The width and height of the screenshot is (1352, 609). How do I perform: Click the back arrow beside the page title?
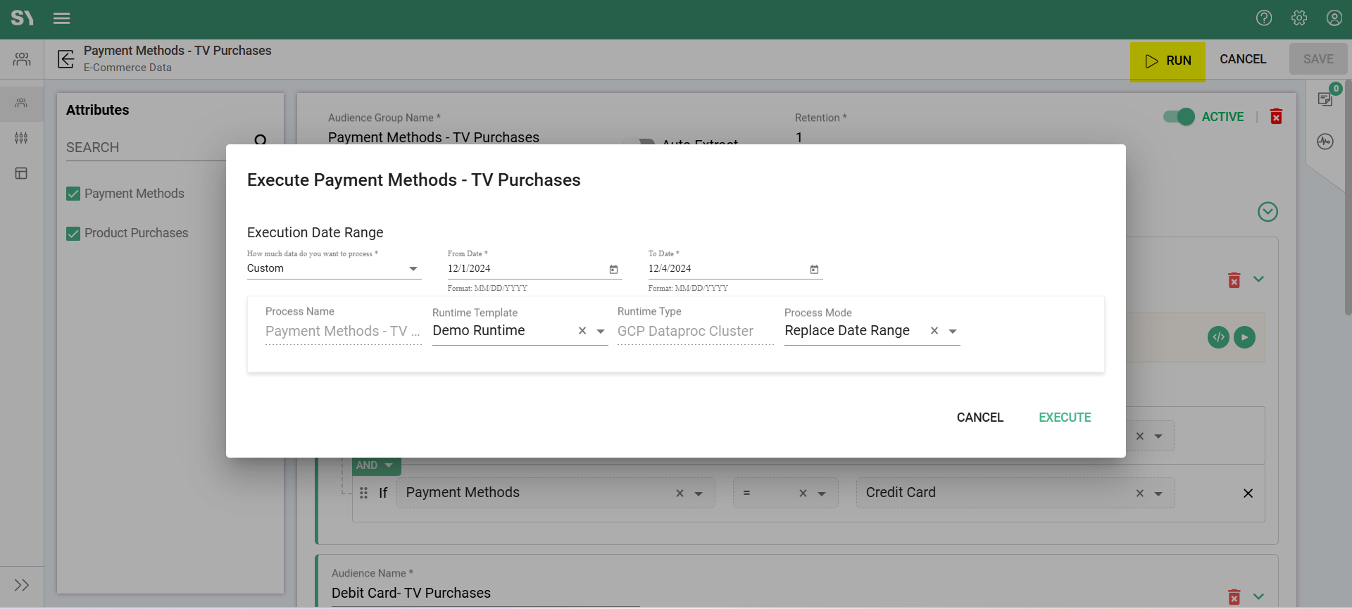point(65,59)
